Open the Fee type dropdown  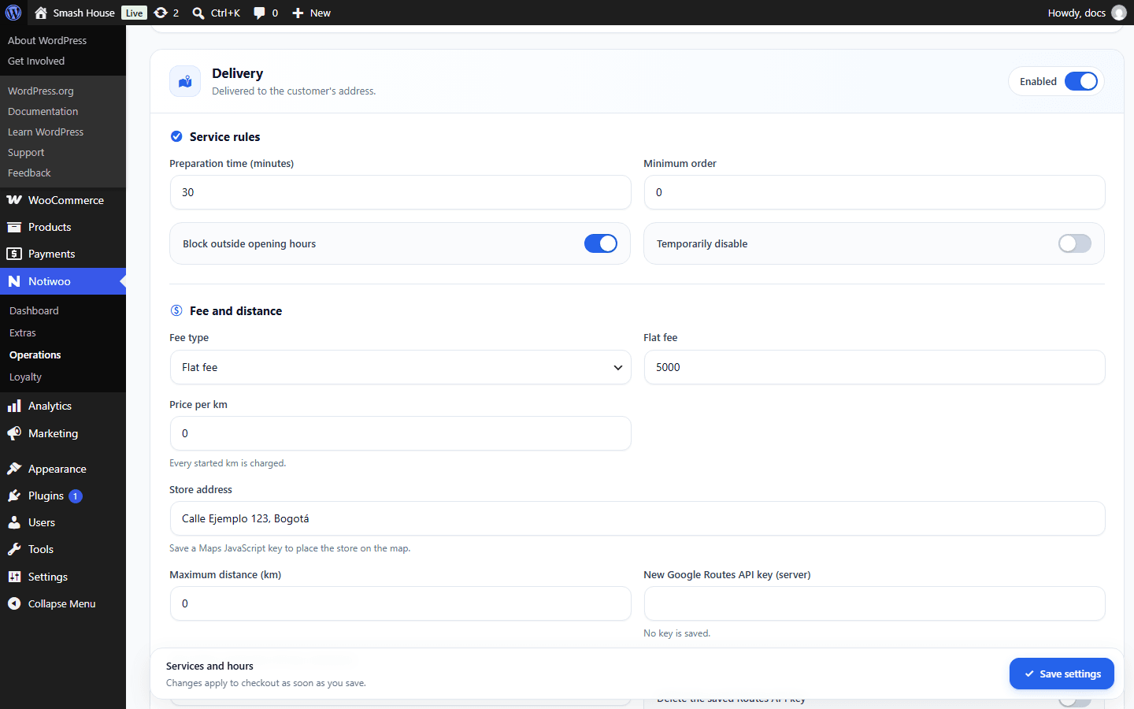401,367
